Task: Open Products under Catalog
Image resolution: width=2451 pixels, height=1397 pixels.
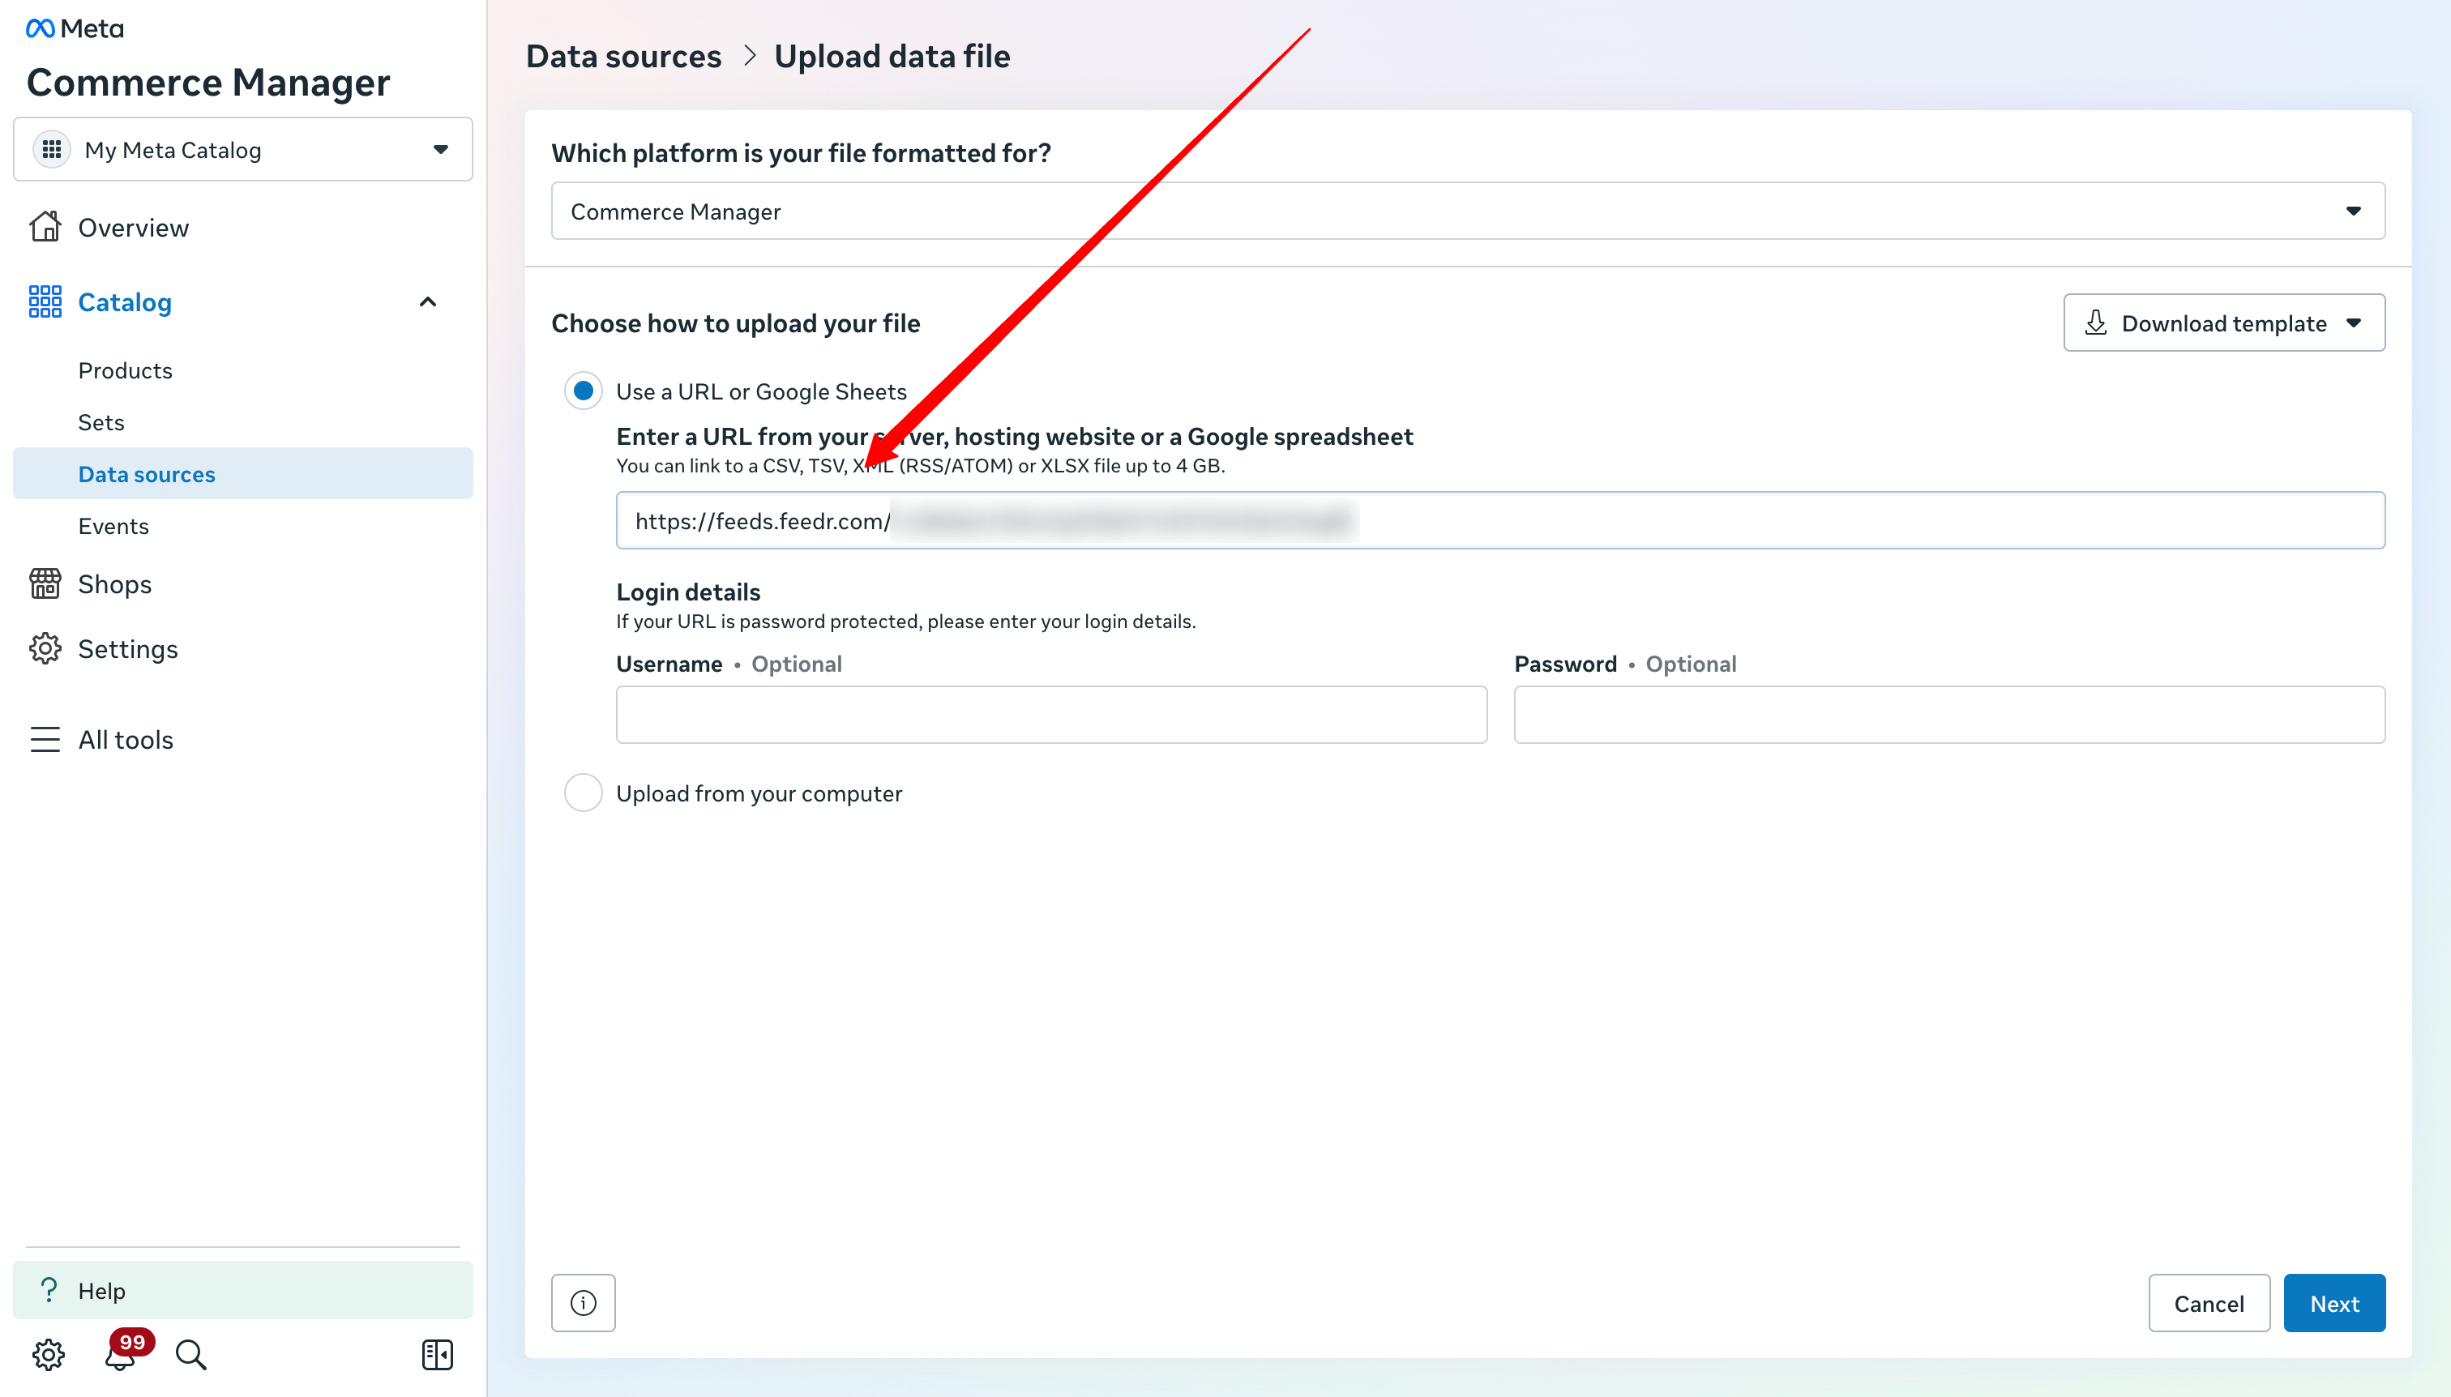Action: [126, 370]
